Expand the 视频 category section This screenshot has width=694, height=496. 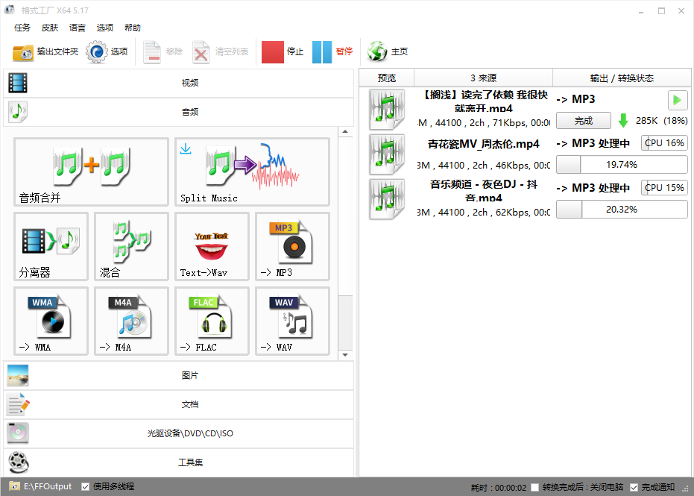[179, 83]
